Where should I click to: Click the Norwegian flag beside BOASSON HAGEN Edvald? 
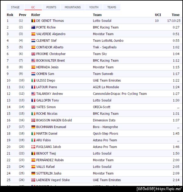point(33,120)
